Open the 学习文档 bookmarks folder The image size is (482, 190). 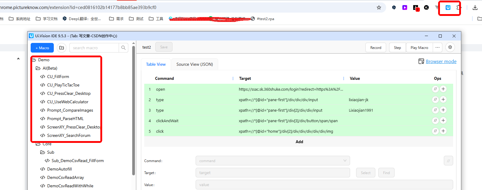click(47, 19)
